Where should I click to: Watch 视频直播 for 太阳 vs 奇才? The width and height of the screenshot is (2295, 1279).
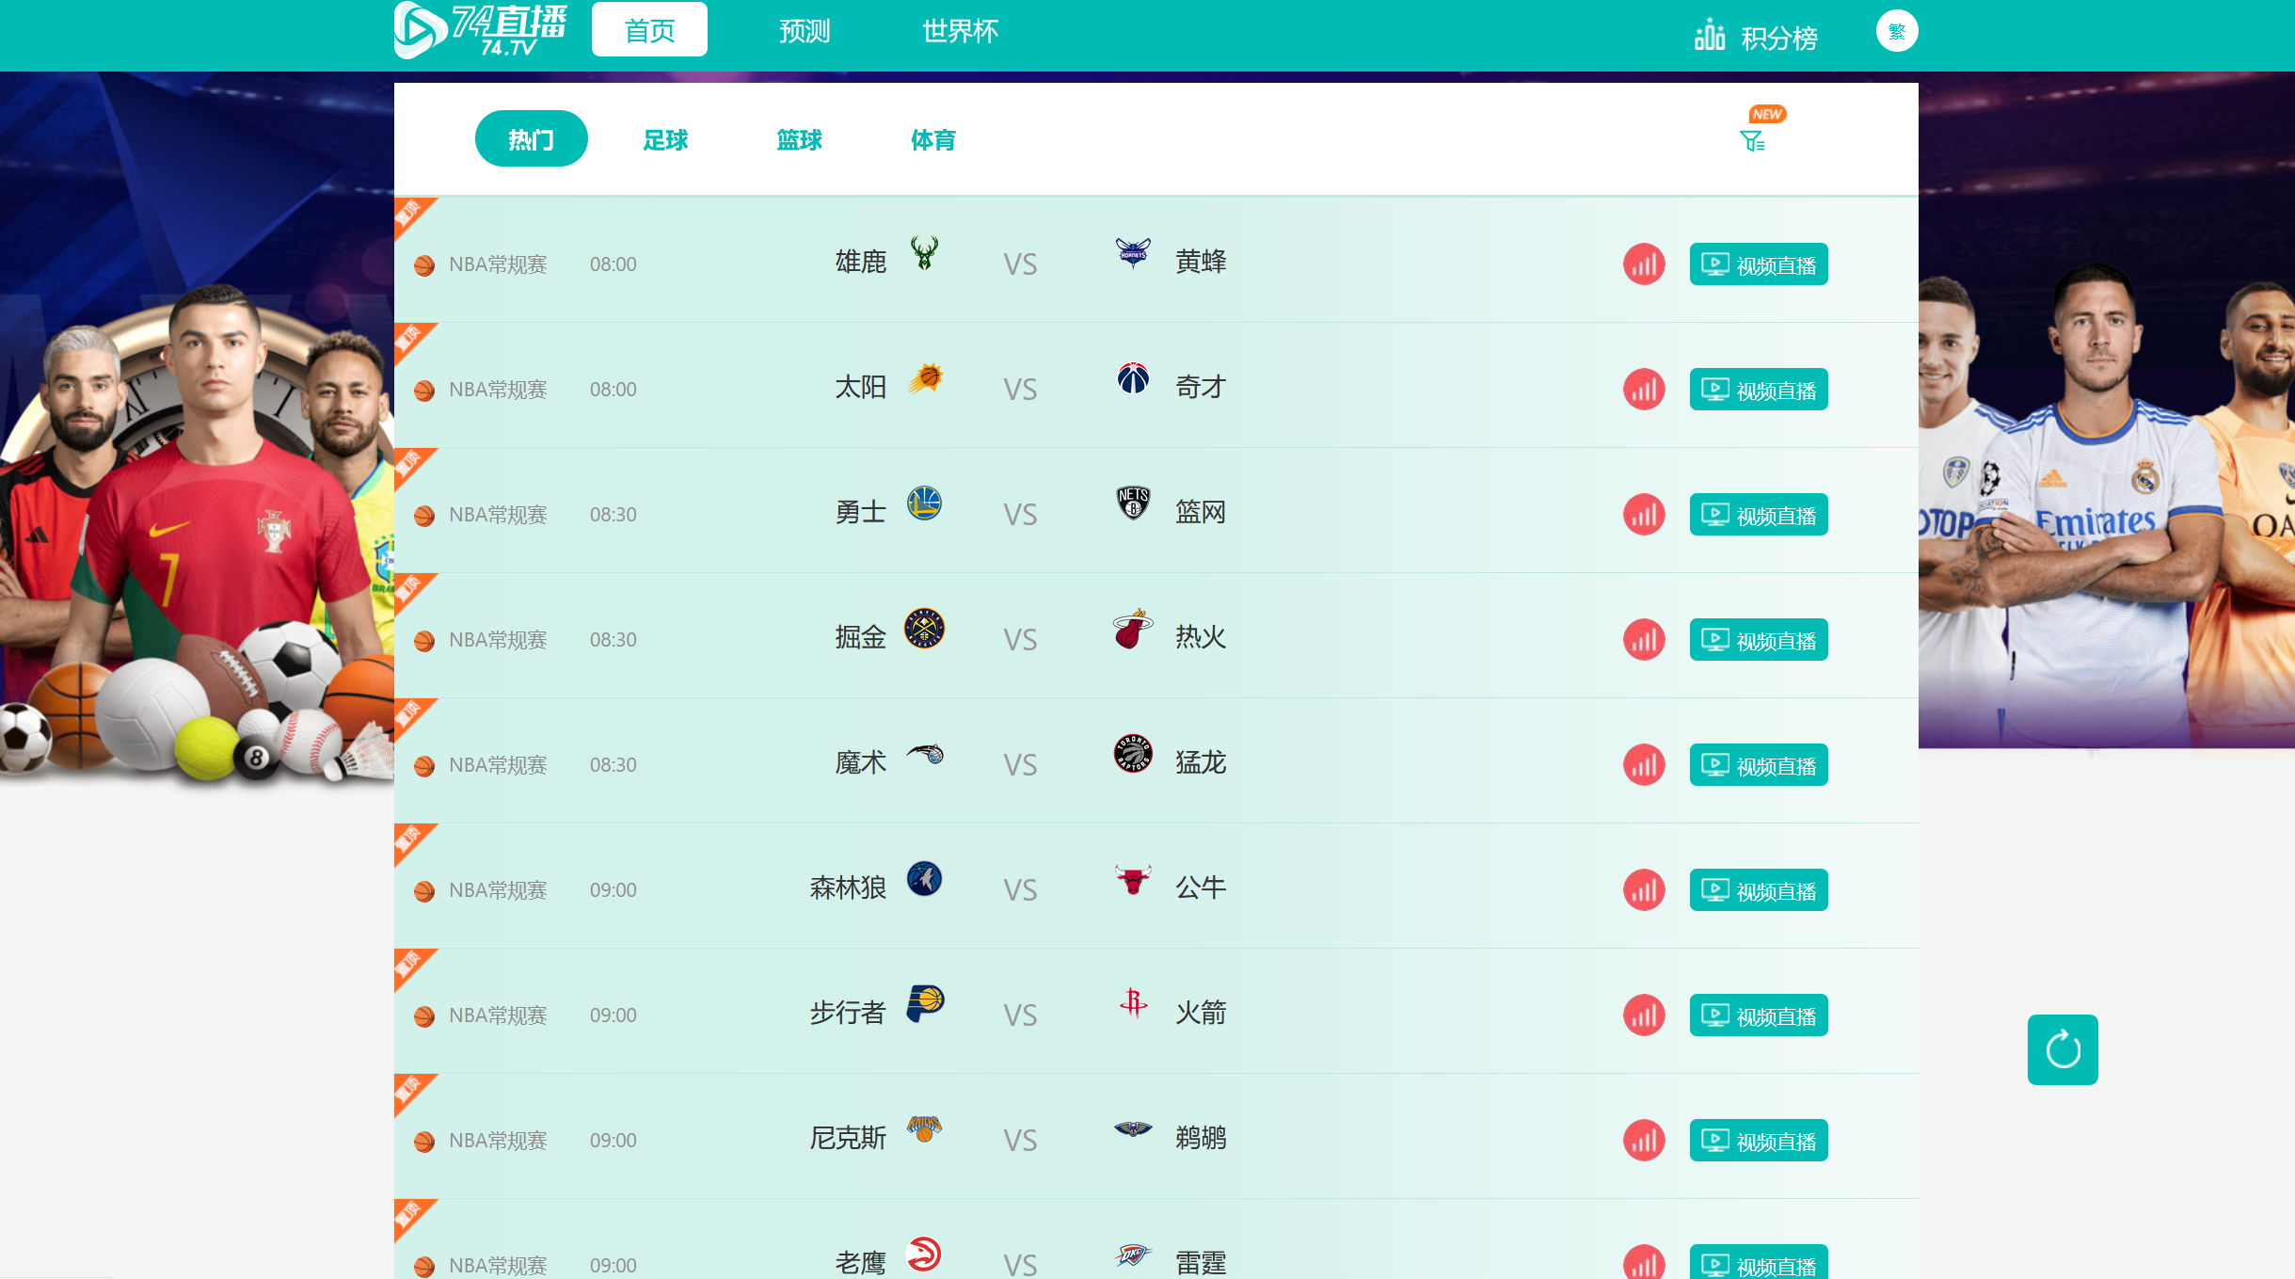pyautogui.click(x=1758, y=390)
